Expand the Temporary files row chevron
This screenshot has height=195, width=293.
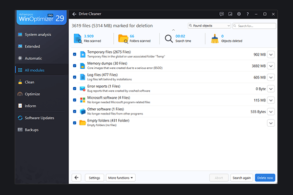271,55
